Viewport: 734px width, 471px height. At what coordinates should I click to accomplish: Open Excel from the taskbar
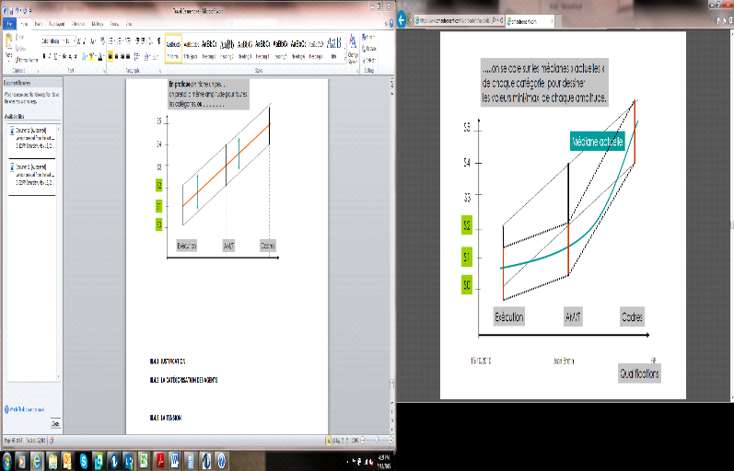pos(144,461)
